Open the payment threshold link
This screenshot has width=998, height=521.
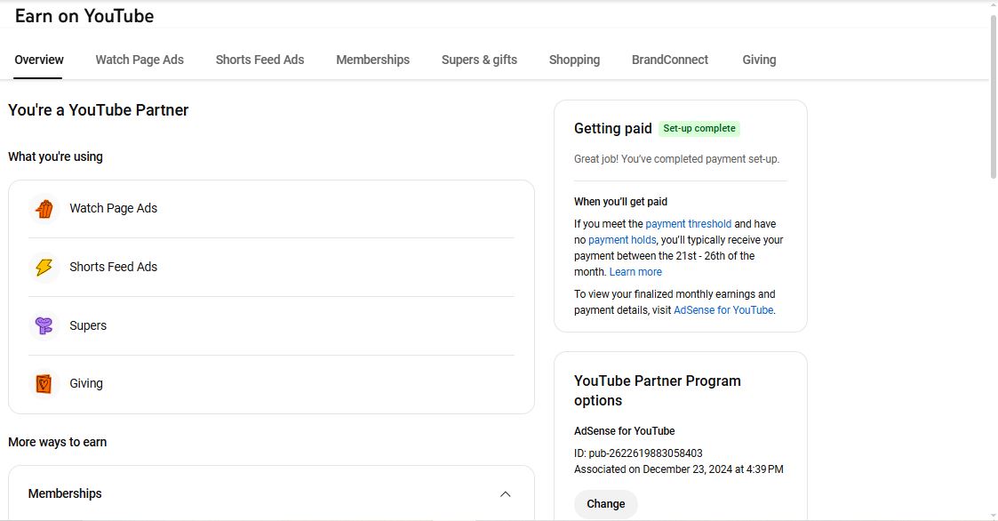pyautogui.click(x=688, y=224)
